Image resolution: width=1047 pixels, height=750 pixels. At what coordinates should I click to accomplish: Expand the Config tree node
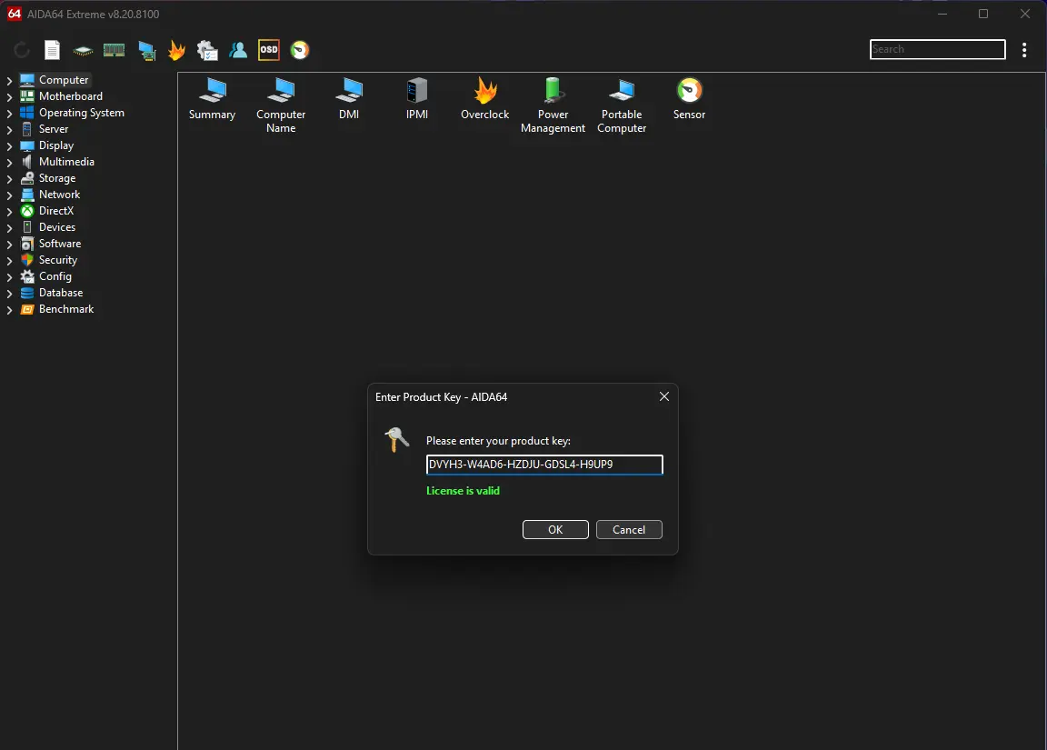(9, 276)
